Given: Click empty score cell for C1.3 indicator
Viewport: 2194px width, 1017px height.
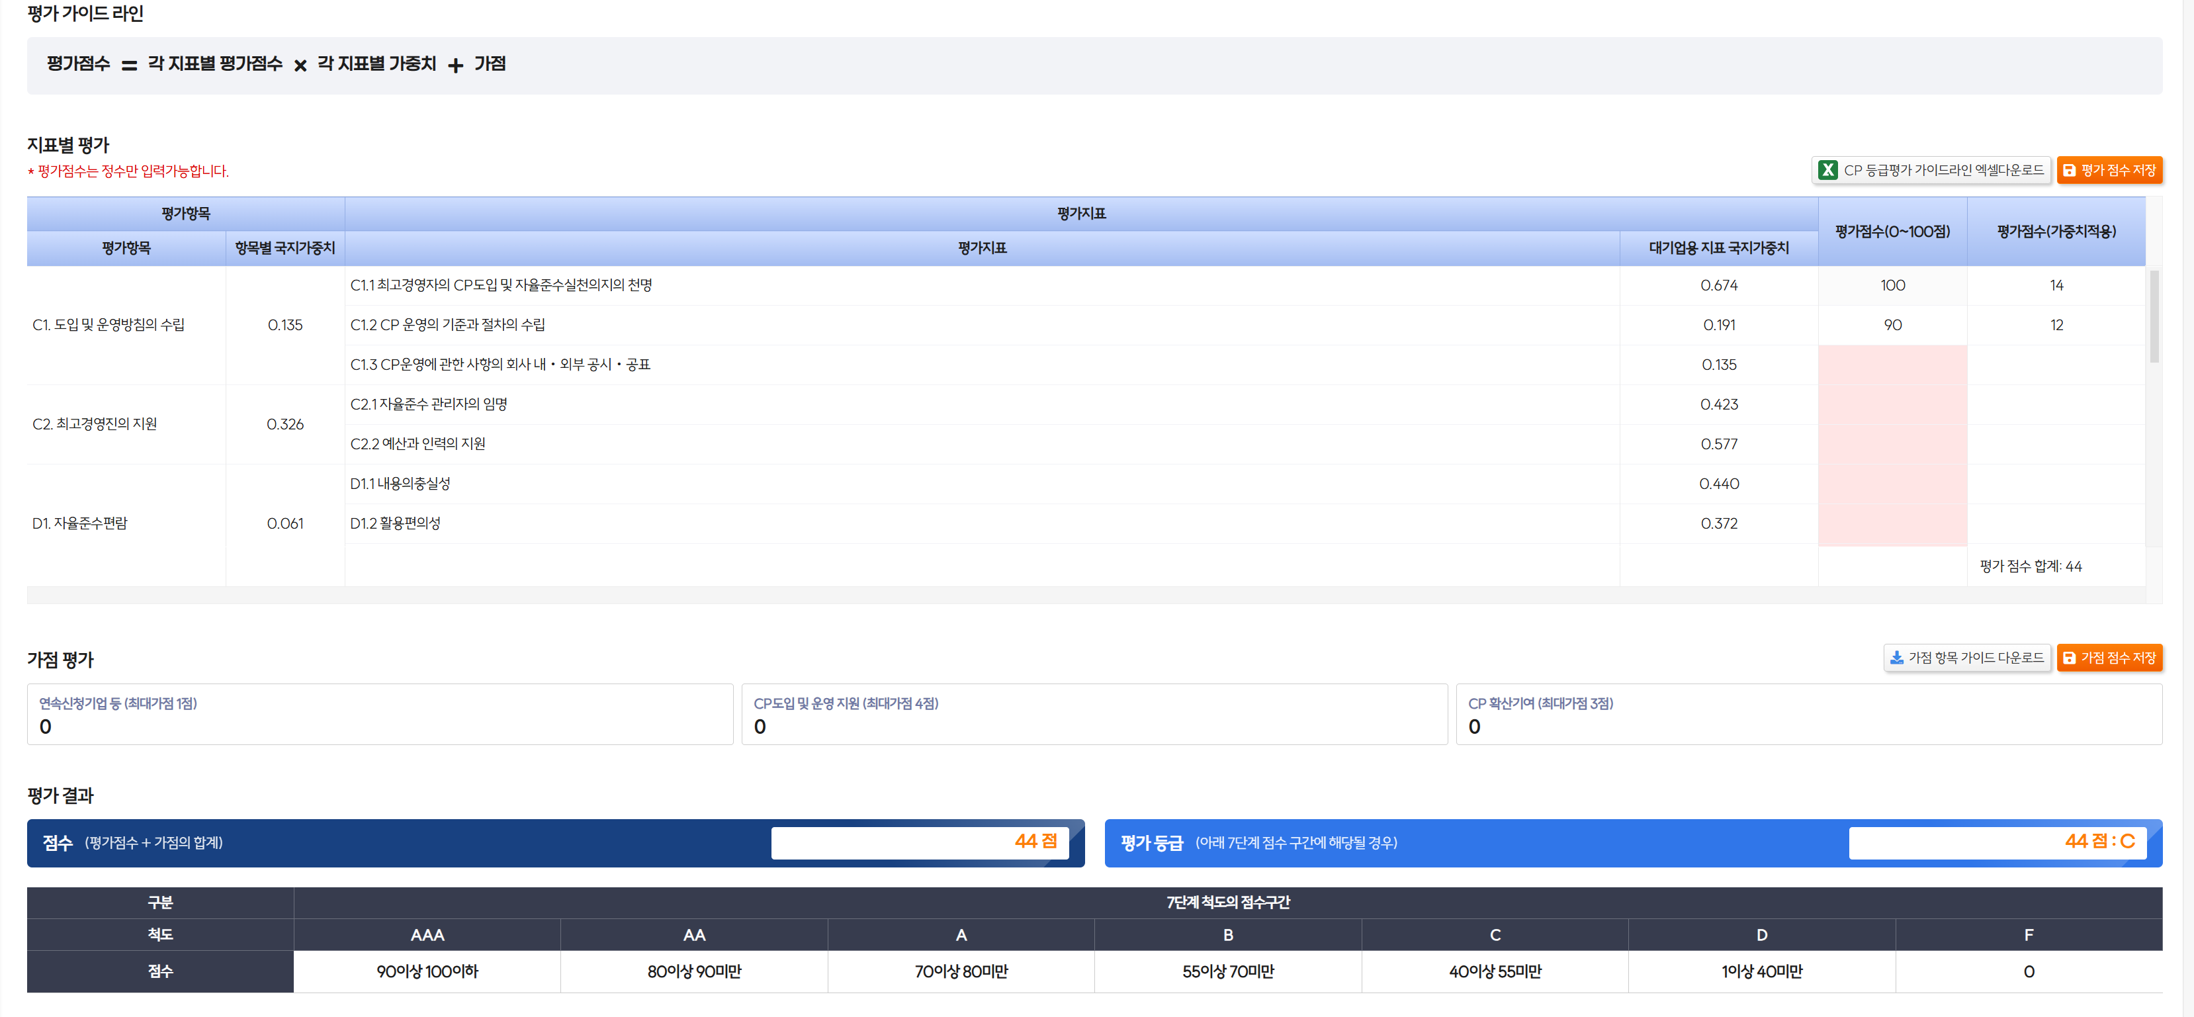Looking at the screenshot, I should click(1892, 365).
